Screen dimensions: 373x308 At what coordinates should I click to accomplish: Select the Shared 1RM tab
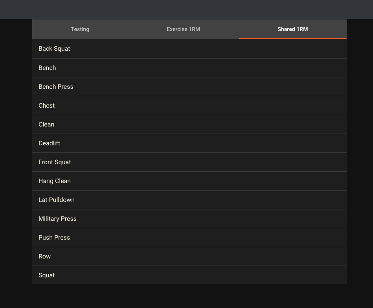pos(292,29)
